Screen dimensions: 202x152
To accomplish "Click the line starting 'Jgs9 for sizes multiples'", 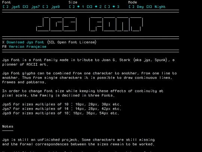I will point(61,113).
